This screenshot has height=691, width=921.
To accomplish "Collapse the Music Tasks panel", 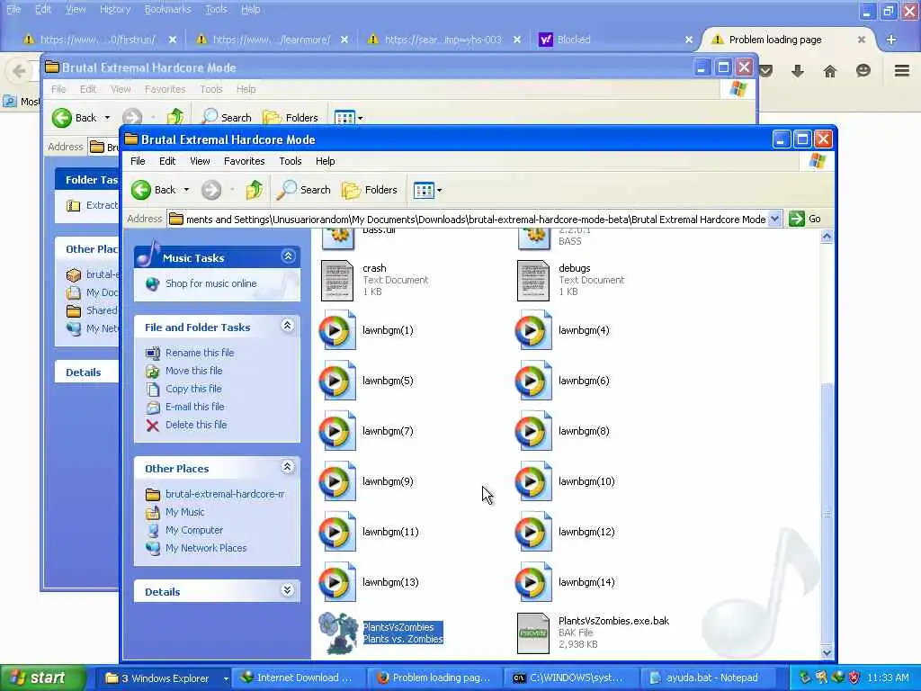I will [x=288, y=256].
